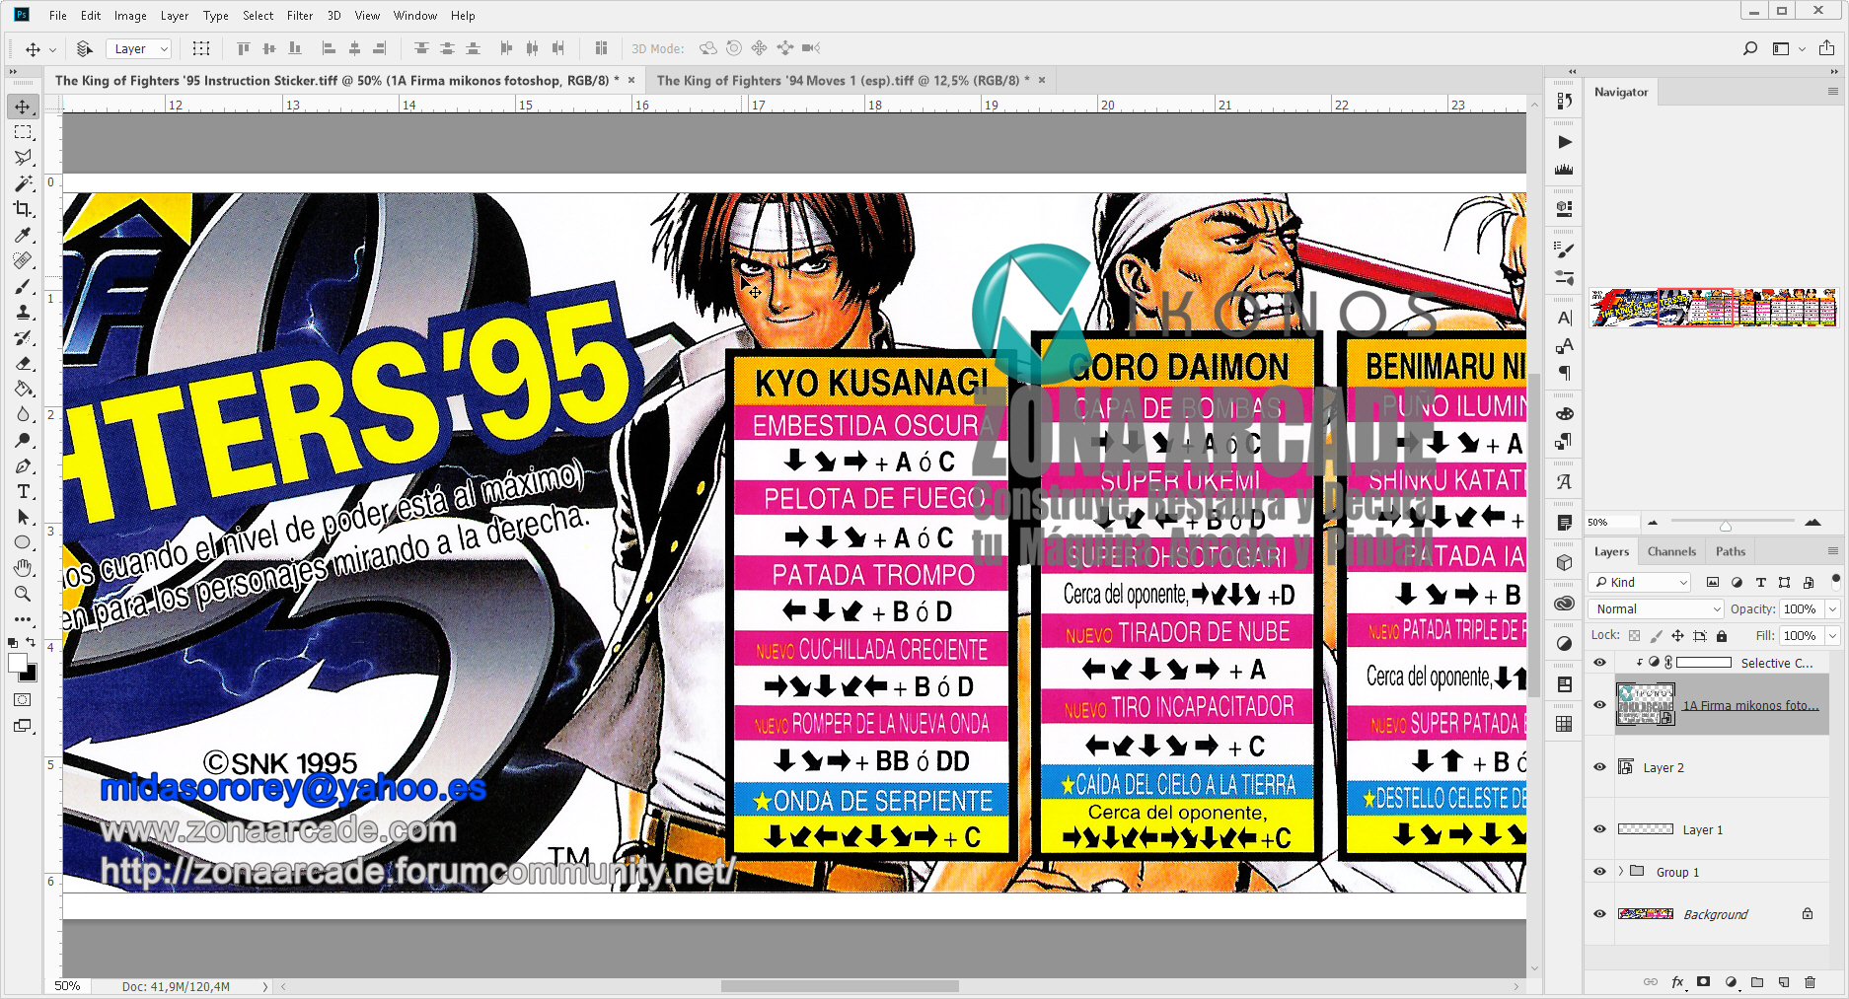Click the Navigator preview thumbnail
This screenshot has width=1849, height=999.
coord(1712,308)
